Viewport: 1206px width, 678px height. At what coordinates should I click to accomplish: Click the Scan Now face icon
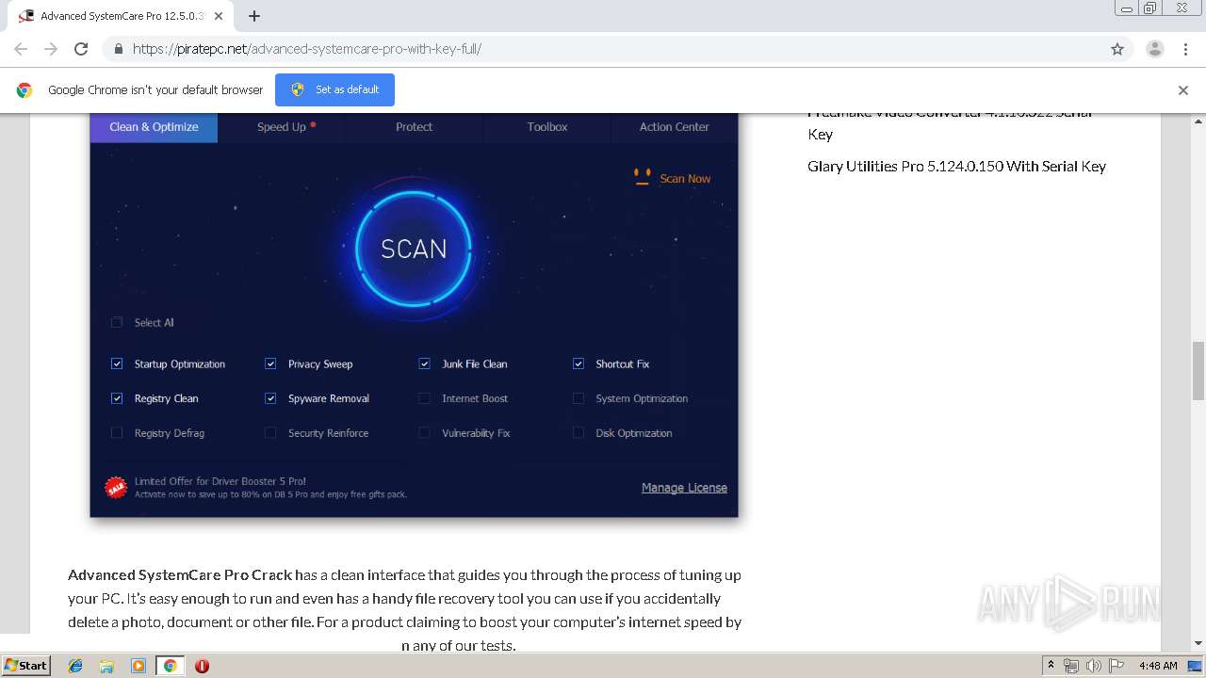point(643,177)
